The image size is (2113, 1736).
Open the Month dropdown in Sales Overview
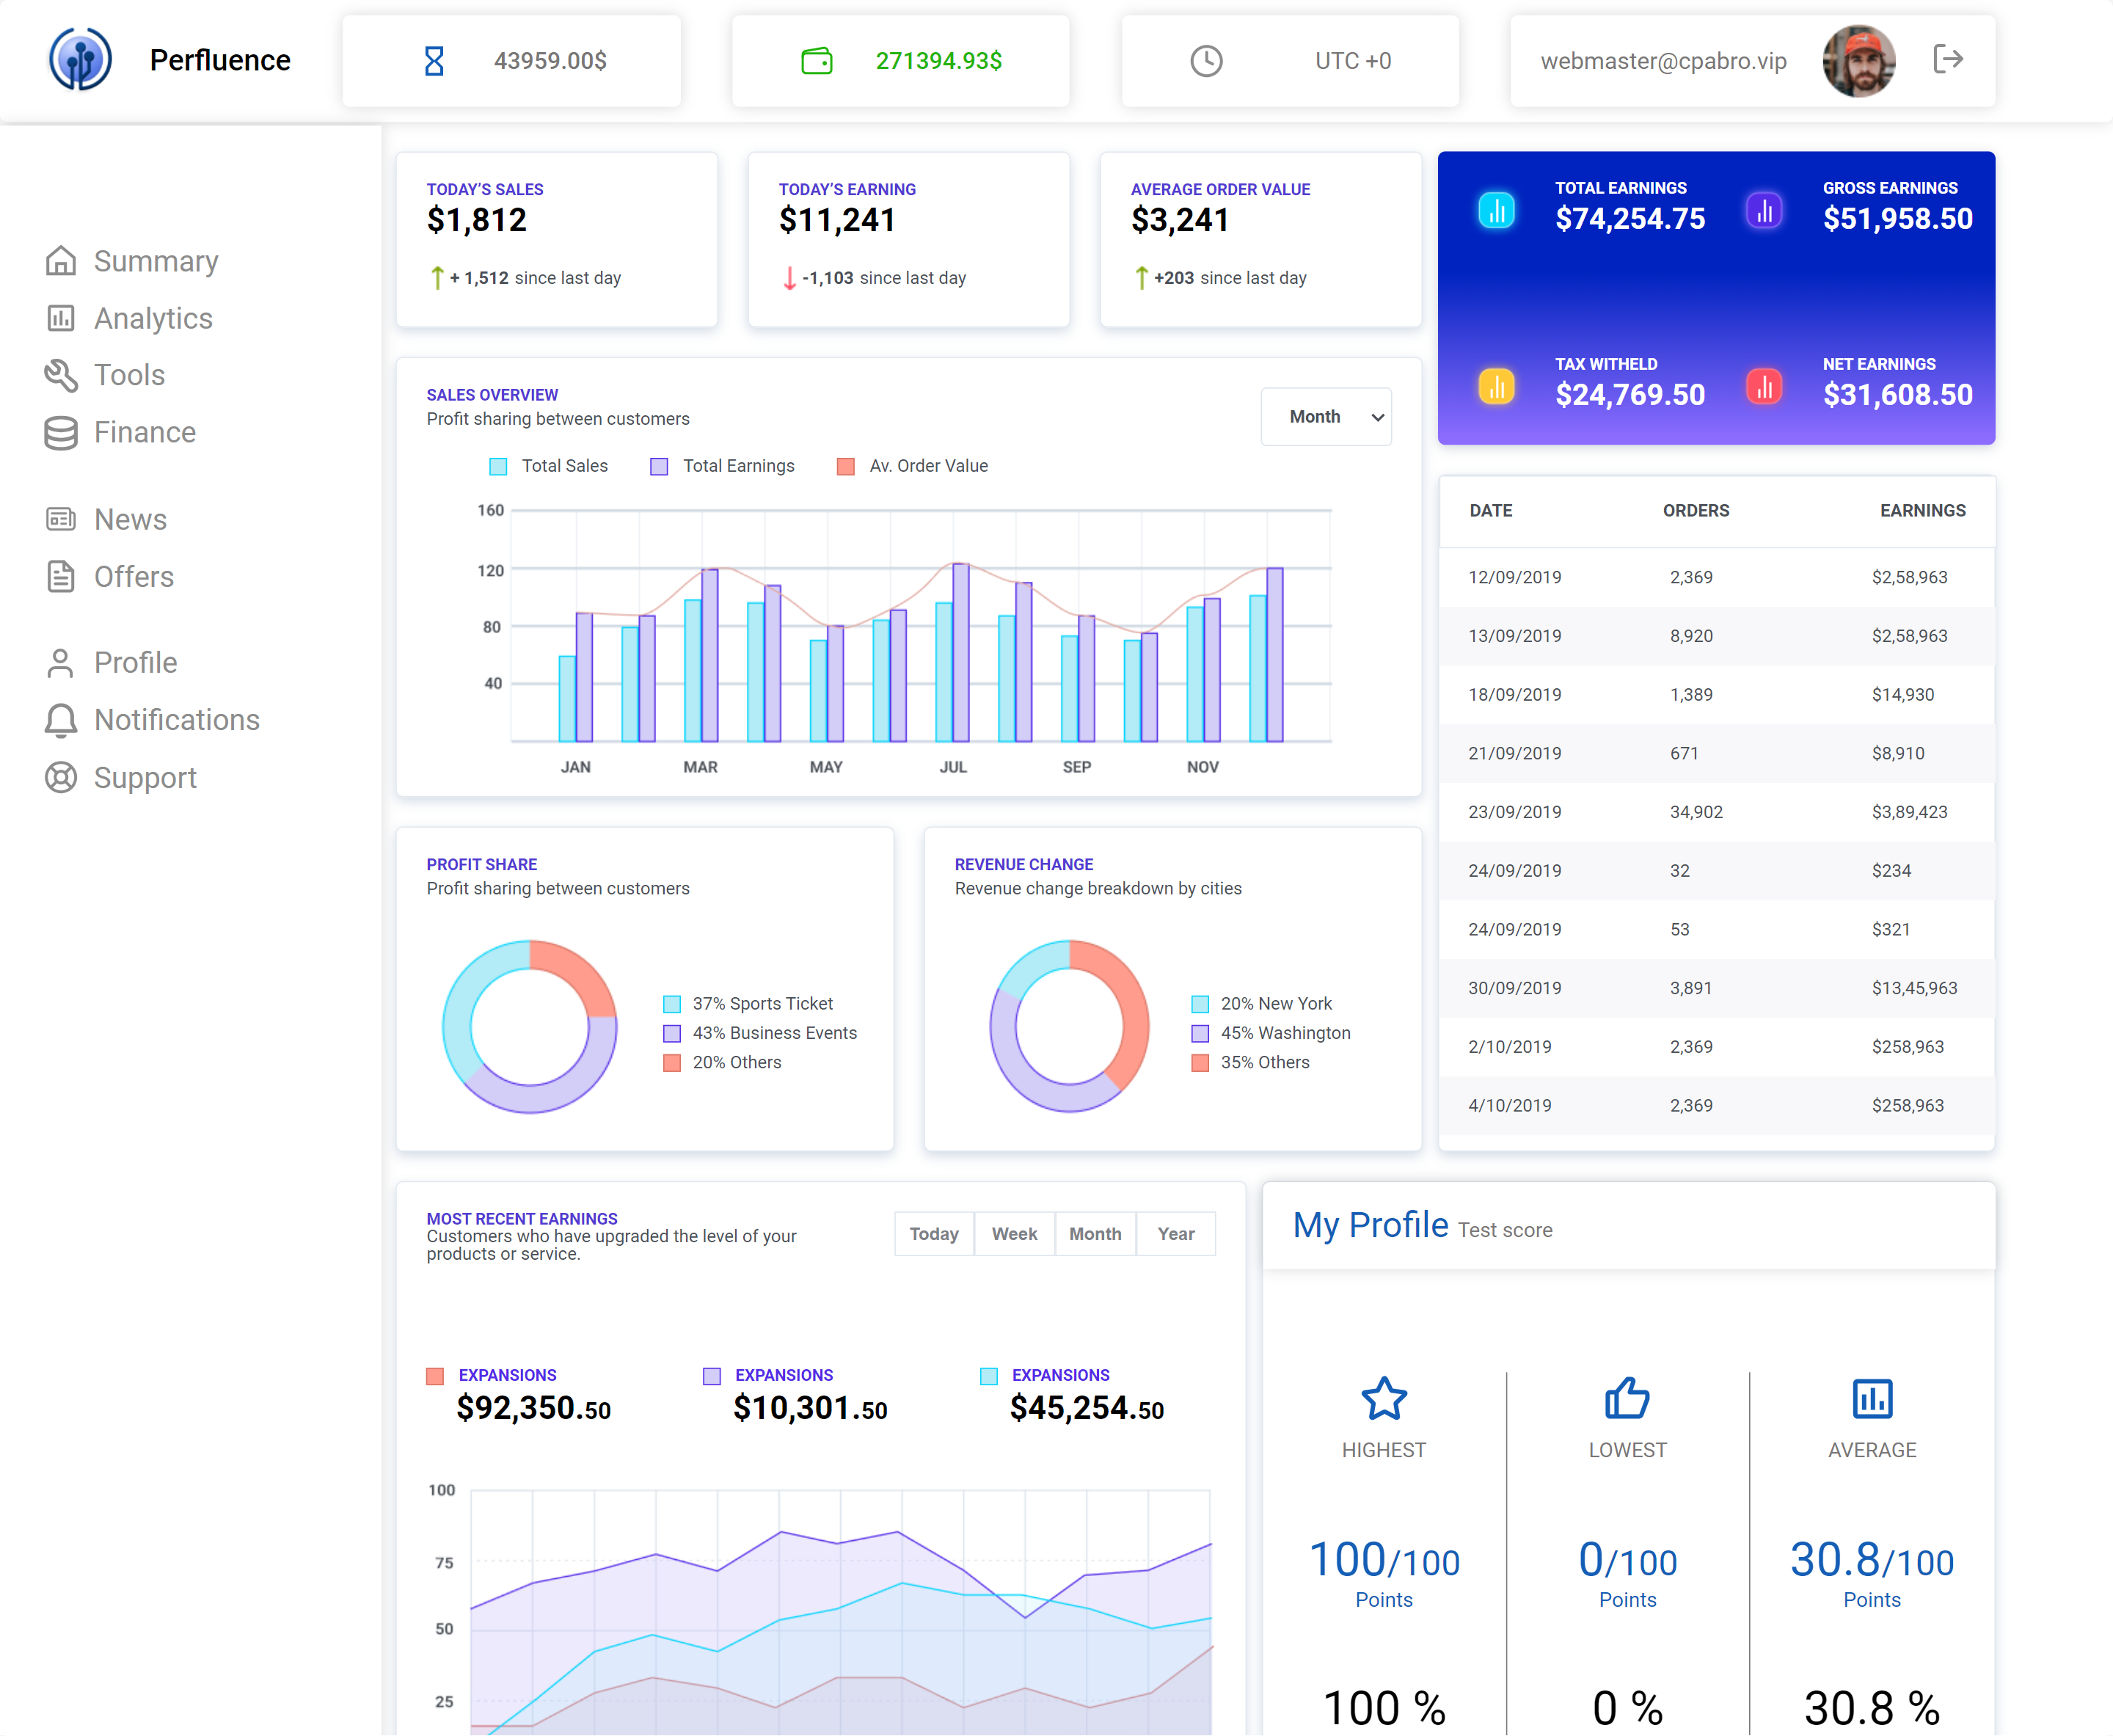[x=1315, y=417]
